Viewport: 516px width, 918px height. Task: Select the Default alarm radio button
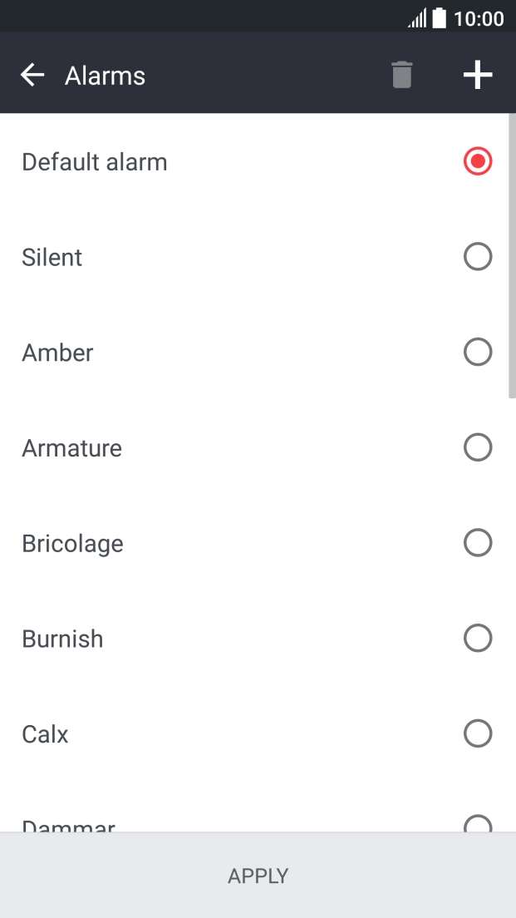point(478,161)
